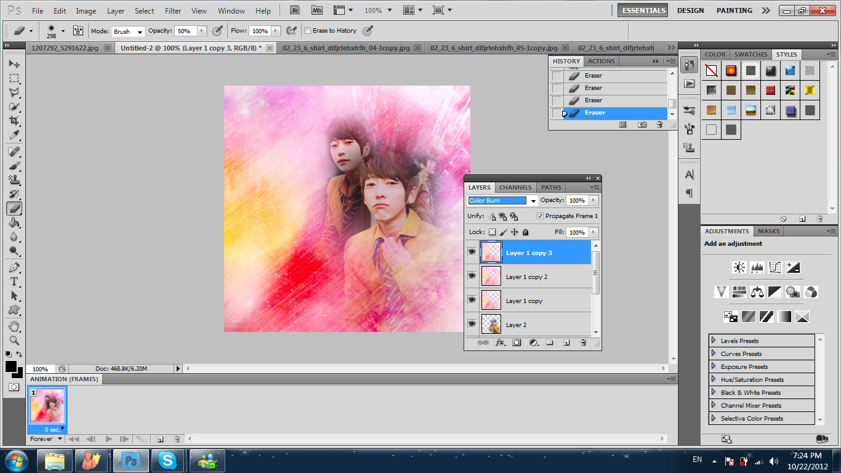The width and height of the screenshot is (841, 473).
Task: Uncheck Propagate Frame 1 option
Action: (x=540, y=216)
